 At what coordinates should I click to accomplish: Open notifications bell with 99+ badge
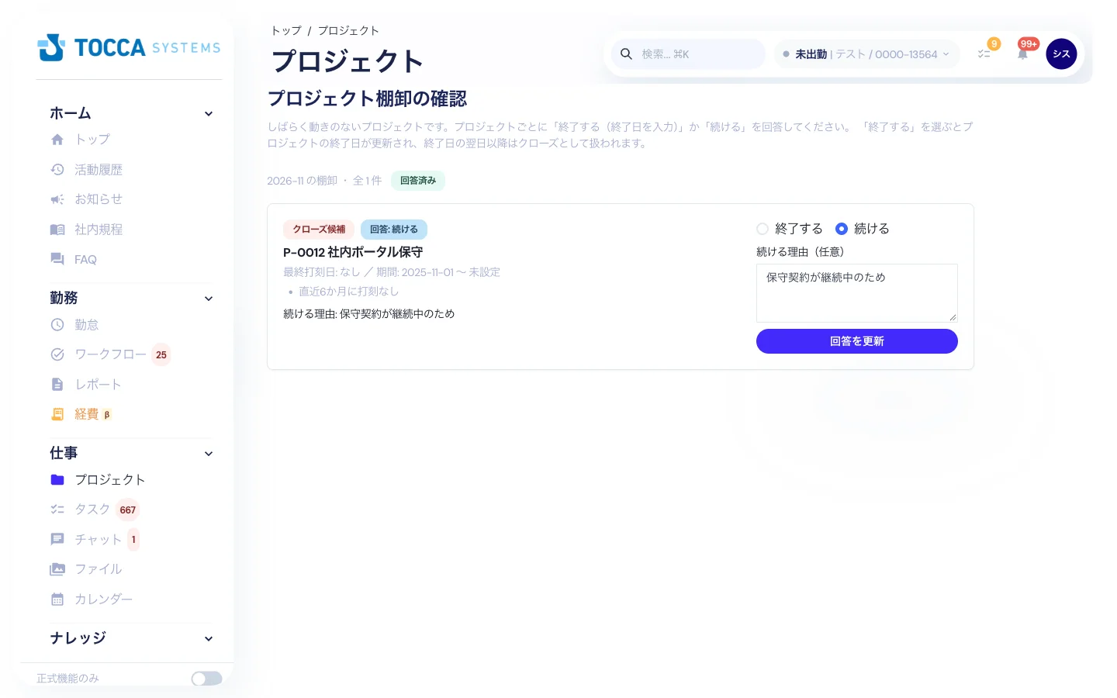point(1023,54)
